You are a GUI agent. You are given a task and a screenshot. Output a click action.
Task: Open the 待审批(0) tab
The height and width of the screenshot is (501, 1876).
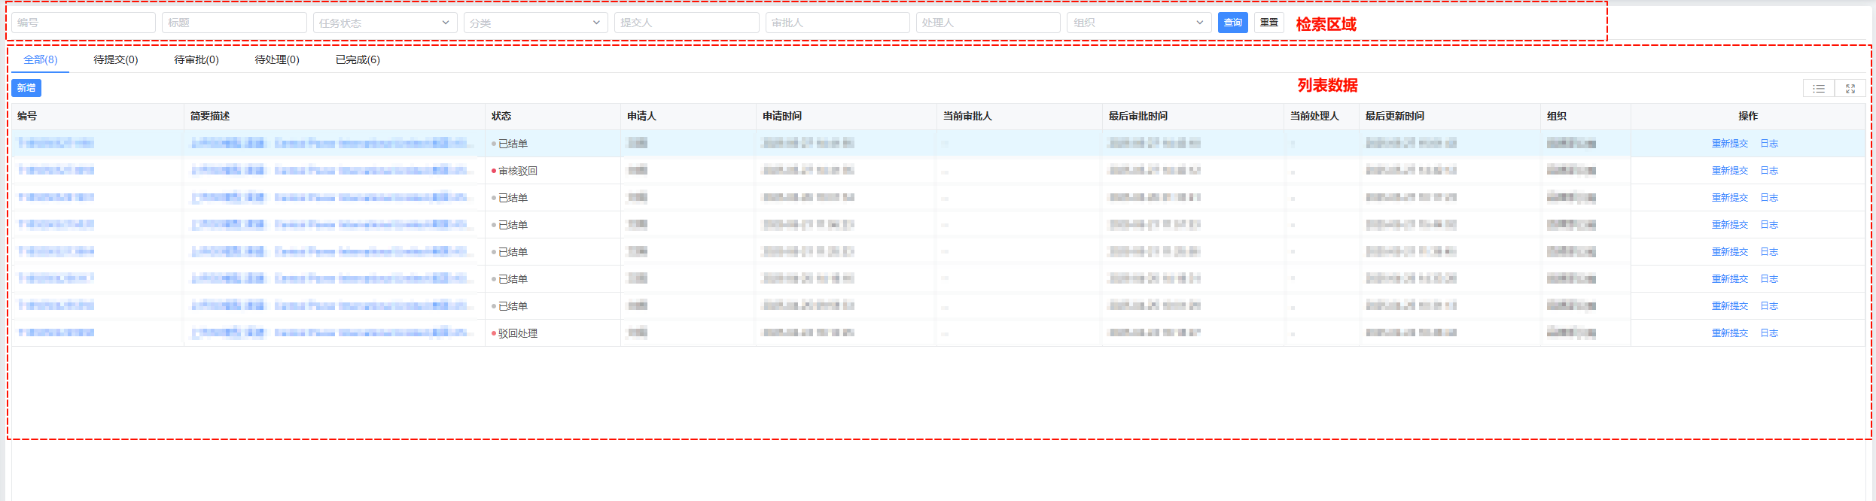(196, 59)
